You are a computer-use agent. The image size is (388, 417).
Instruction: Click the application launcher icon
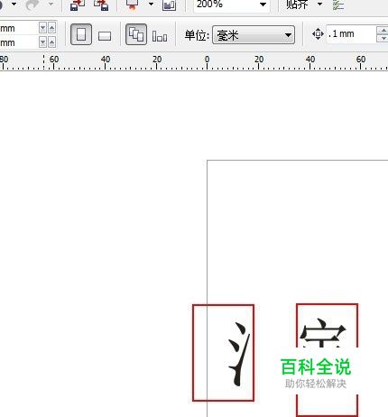133,5
